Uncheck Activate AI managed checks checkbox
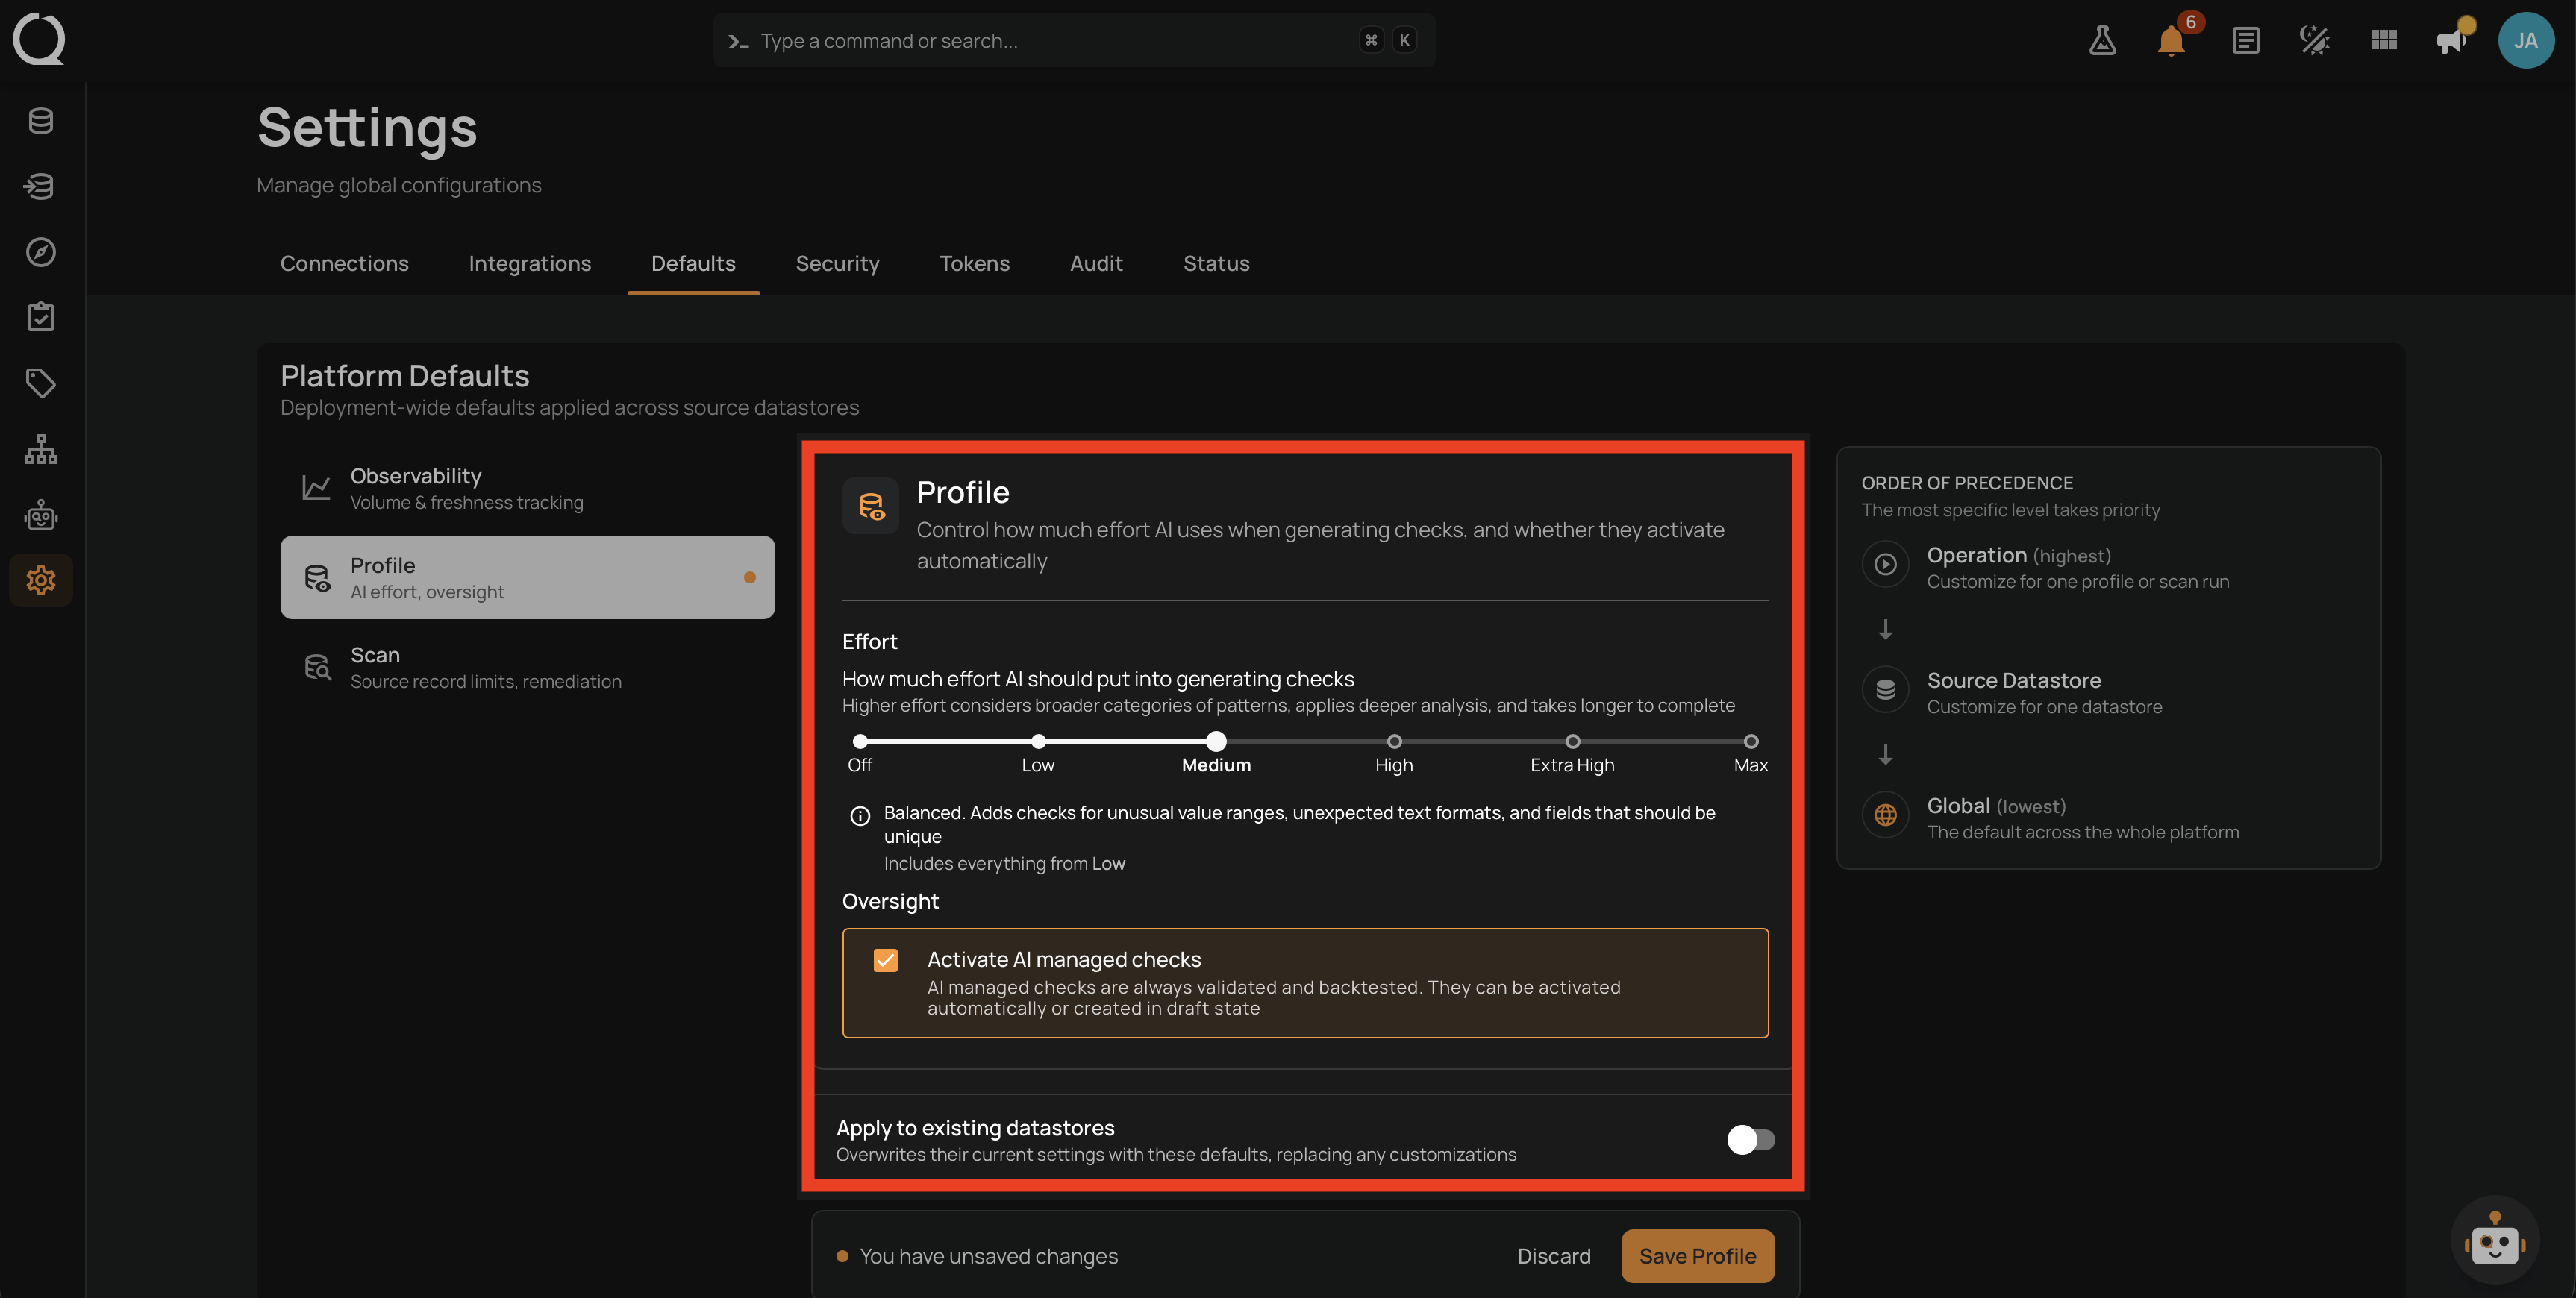The image size is (2576, 1298). pyautogui.click(x=885, y=960)
